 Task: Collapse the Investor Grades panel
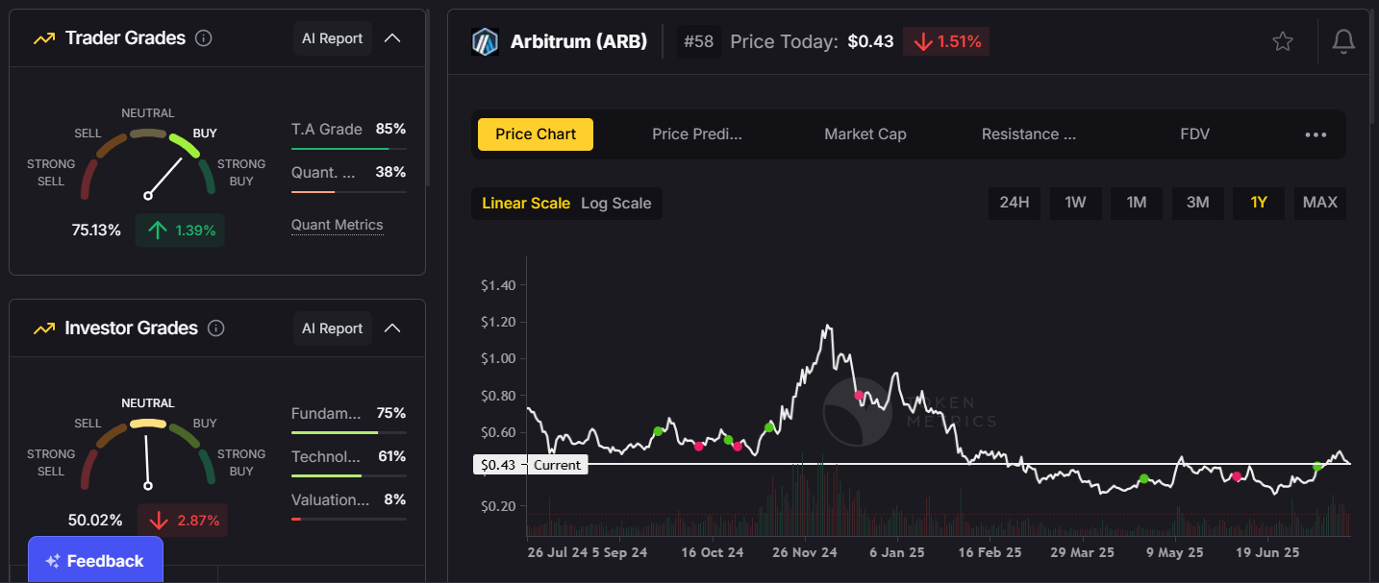tap(392, 328)
